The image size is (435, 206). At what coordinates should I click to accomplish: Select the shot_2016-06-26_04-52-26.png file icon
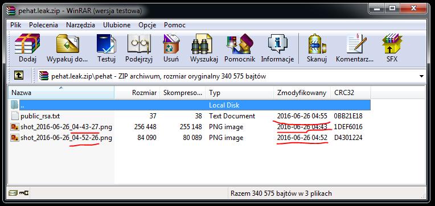[14, 138]
